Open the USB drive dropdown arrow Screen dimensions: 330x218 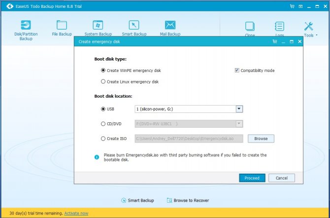pos(239,109)
